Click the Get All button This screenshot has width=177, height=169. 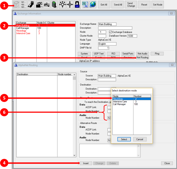tap(104, 5)
